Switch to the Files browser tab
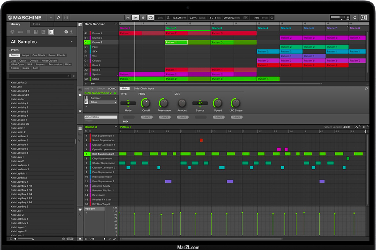Viewport: 376px width, 250px height. coord(37,24)
